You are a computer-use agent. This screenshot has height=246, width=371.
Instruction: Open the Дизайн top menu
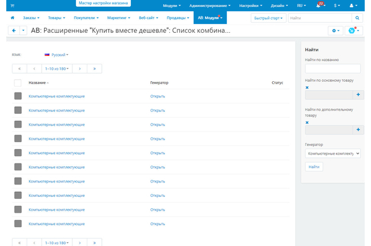[279, 6]
